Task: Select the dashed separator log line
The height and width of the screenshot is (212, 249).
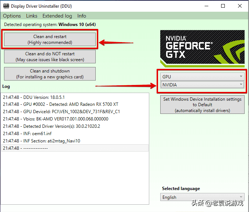Action: [75, 148]
